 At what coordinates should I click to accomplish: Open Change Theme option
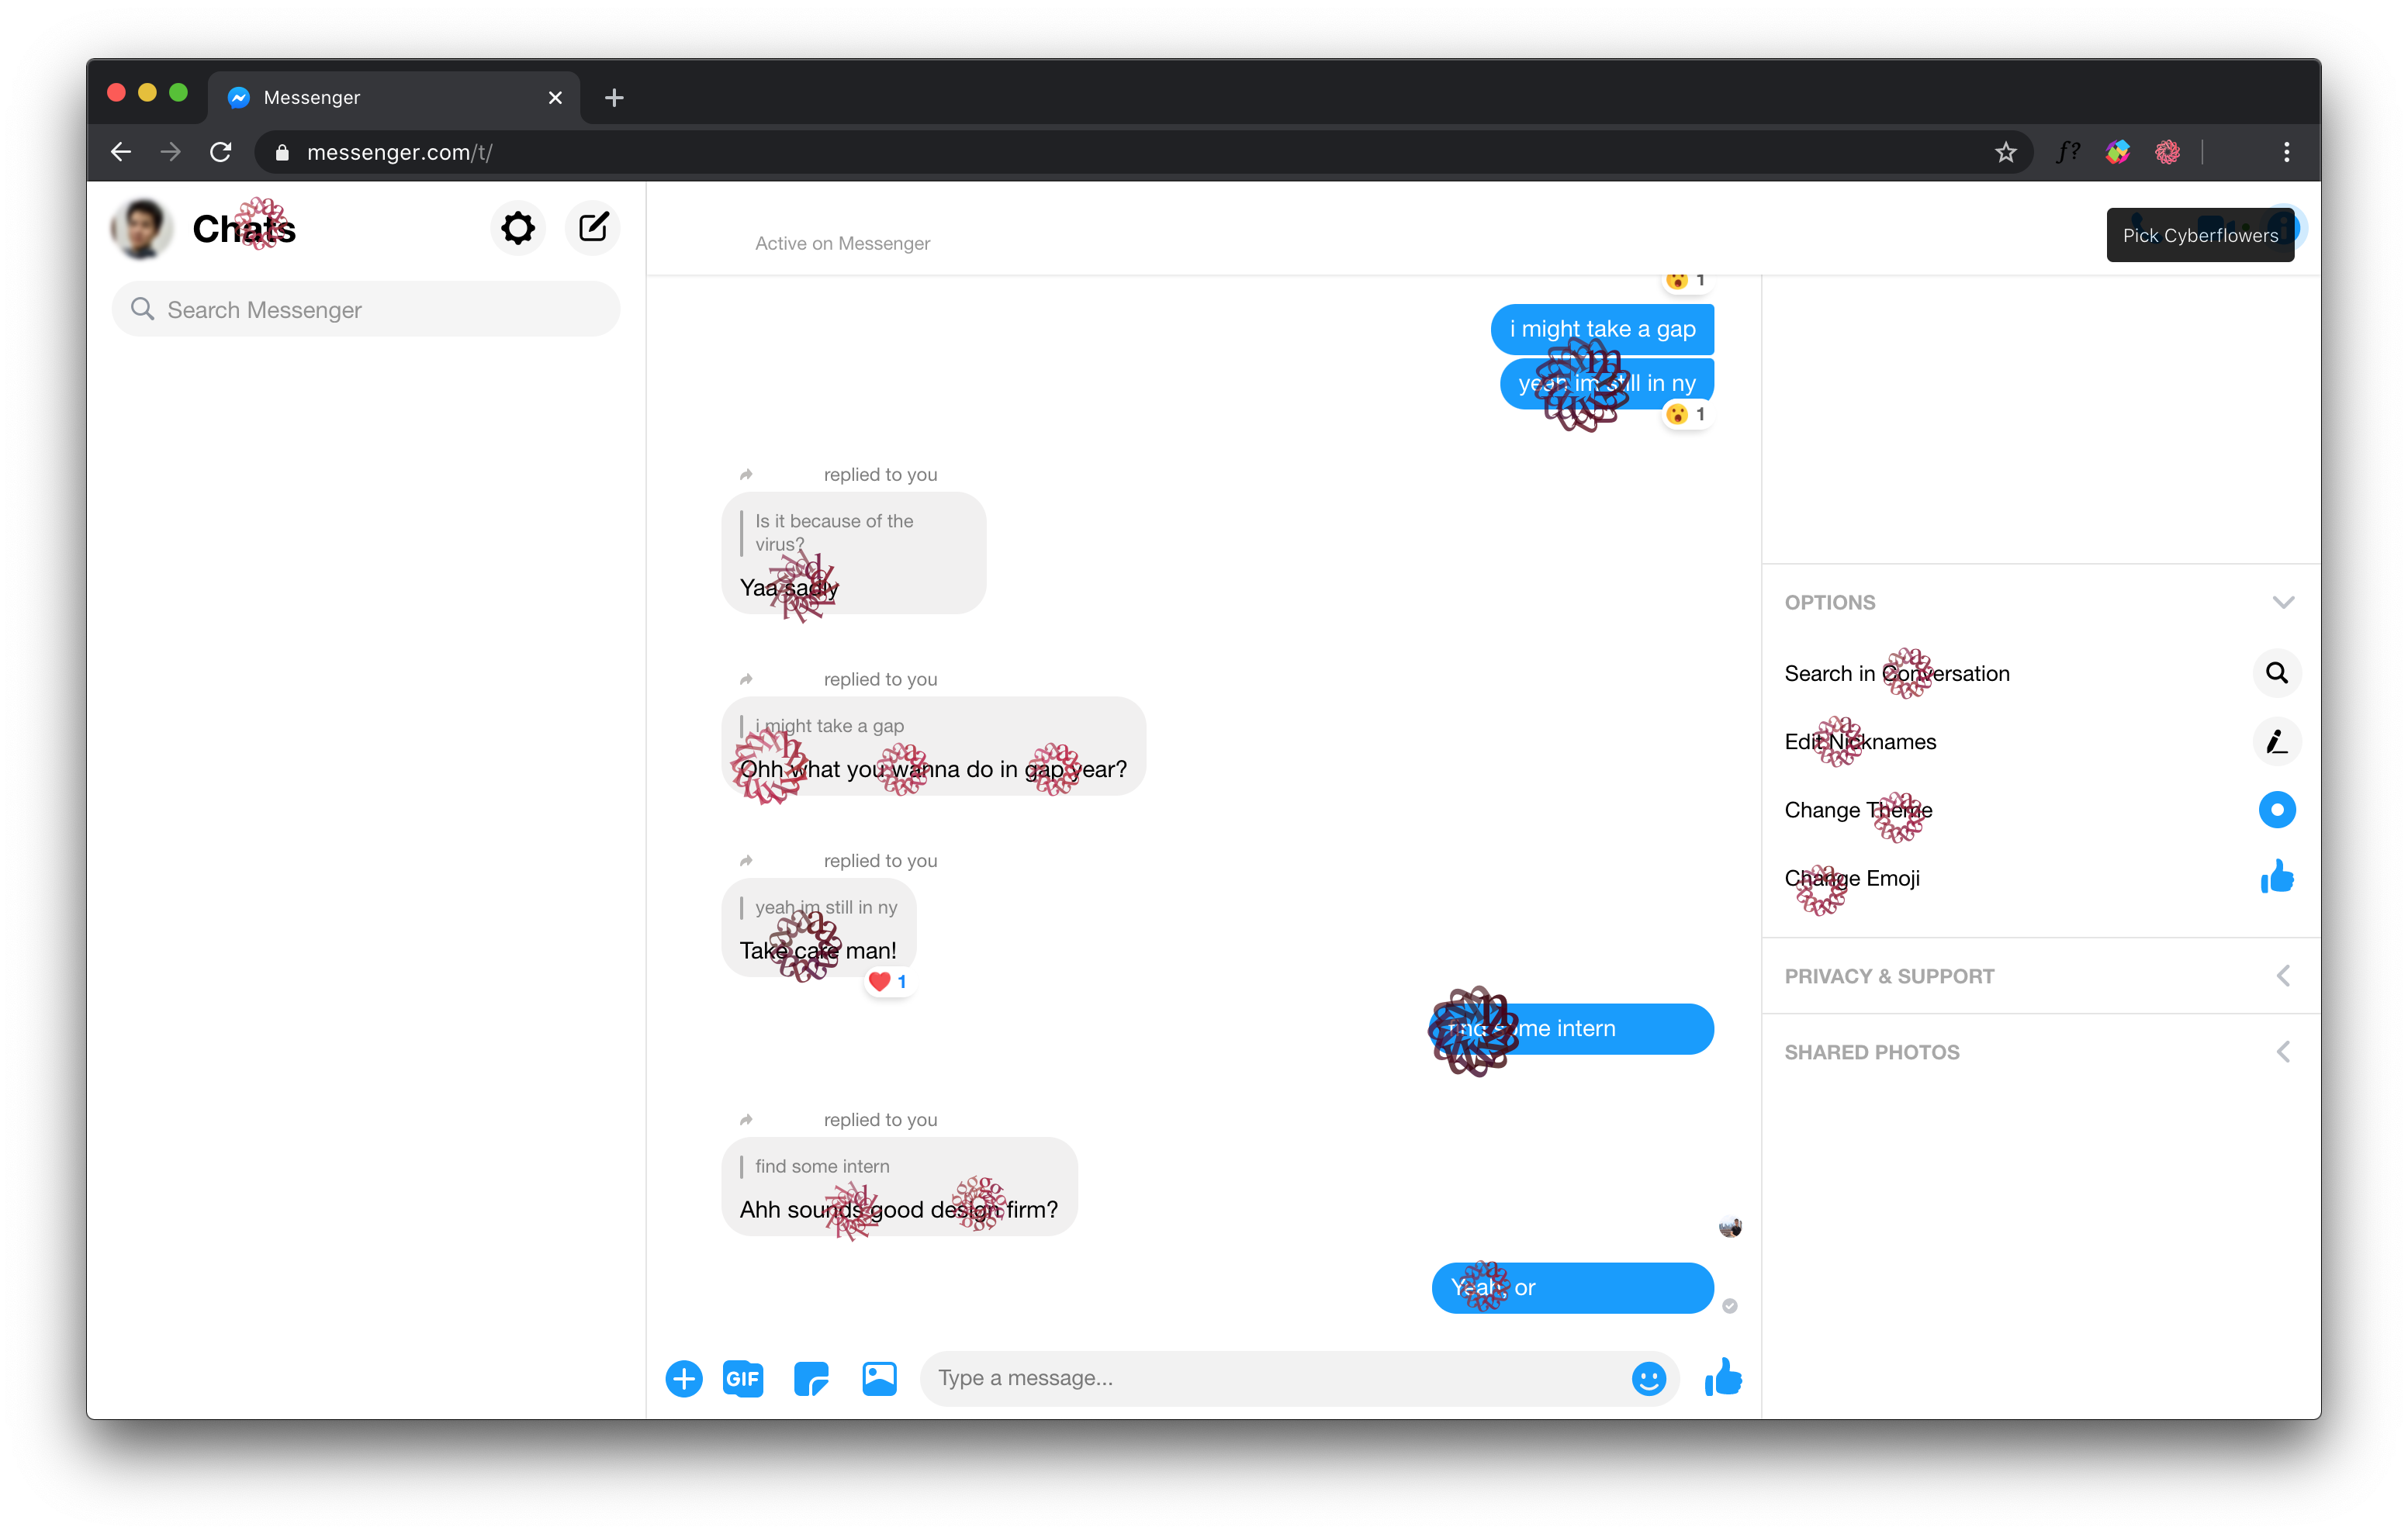1858,810
